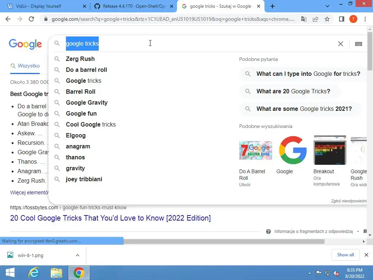Open the Breakout game thumbnail
373x280 pixels.
(330, 150)
